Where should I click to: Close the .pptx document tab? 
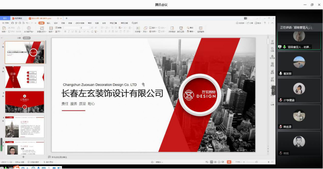pyautogui.click(x=61, y=18)
